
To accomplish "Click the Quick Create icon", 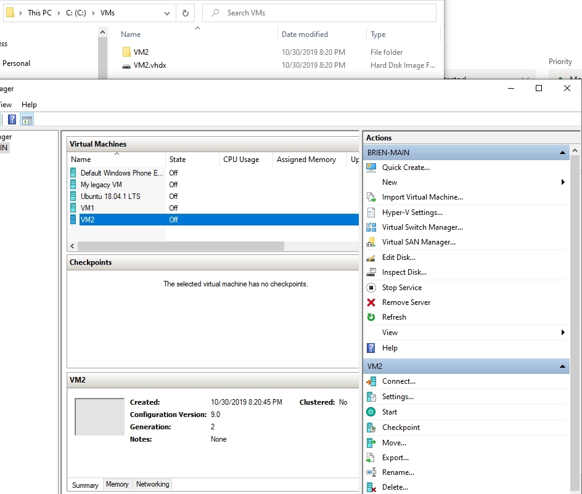I will (371, 168).
